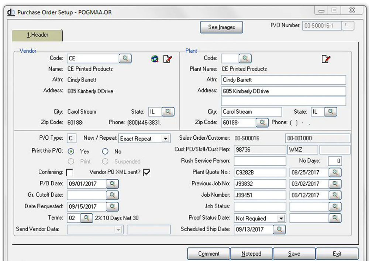Viewport: 369px width, 261px height.
Task: Open Scheduled Ship Date lookup
Action: [x=279, y=229]
